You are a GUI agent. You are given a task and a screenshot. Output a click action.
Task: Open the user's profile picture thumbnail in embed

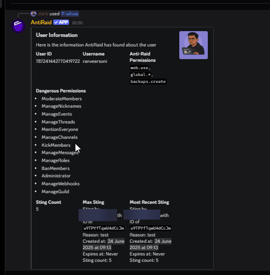pyautogui.click(x=194, y=45)
